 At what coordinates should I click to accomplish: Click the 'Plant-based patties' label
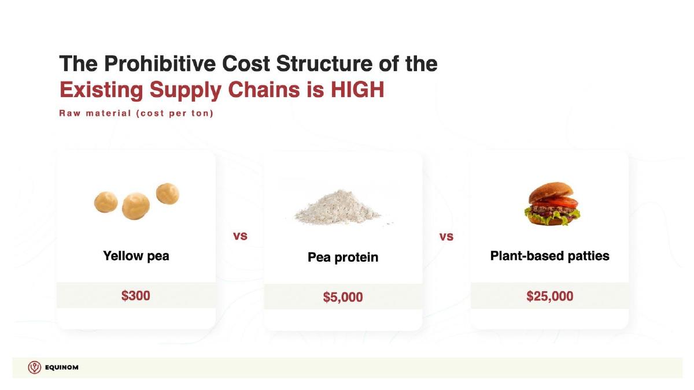pyautogui.click(x=549, y=255)
